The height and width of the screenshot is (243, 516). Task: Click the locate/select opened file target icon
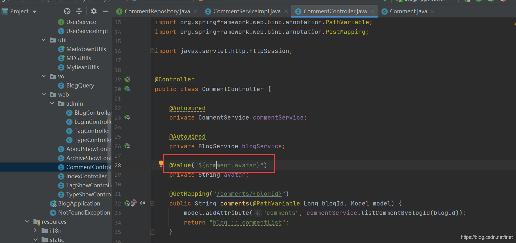point(67,11)
